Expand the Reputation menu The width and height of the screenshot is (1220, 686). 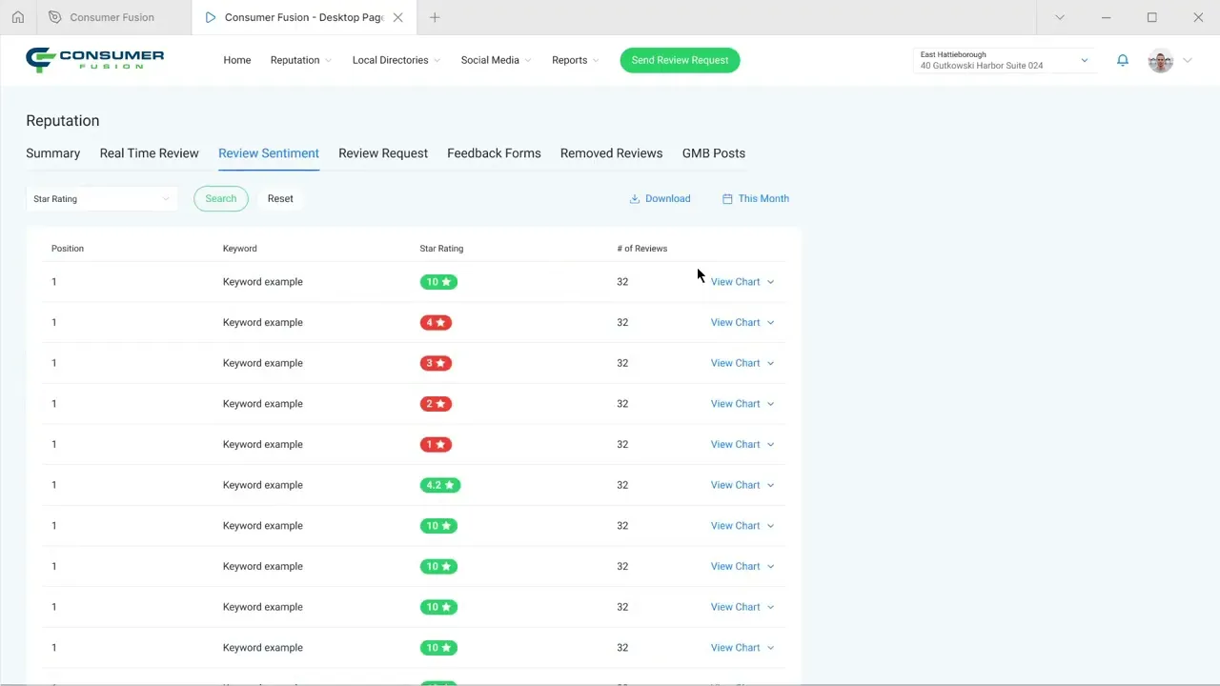301,60
